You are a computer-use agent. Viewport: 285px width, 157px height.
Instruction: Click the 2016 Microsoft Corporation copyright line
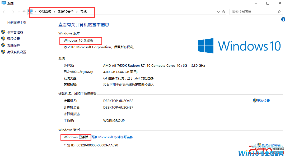[99, 47]
